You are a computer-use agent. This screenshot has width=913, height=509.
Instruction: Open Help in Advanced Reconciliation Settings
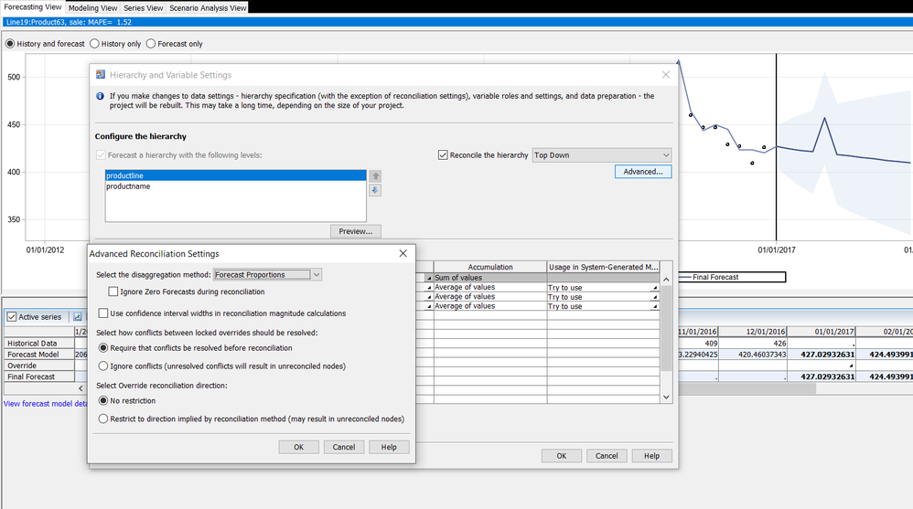tap(389, 447)
